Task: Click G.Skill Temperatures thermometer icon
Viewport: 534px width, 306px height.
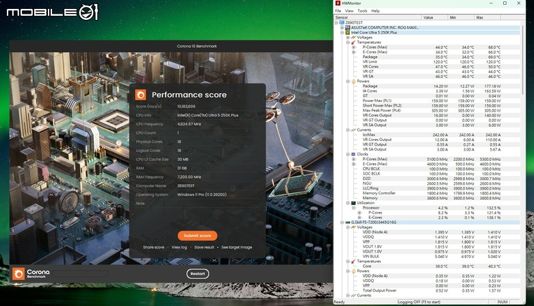Action: click(353, 262)
